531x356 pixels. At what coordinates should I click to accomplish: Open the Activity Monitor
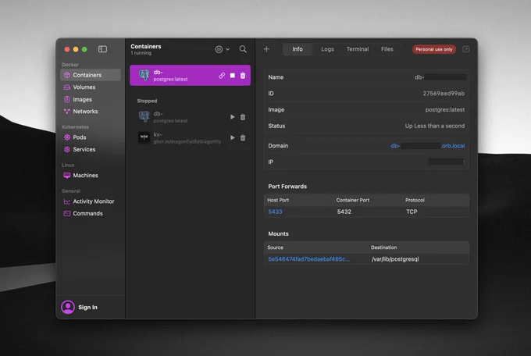[90, 201]
